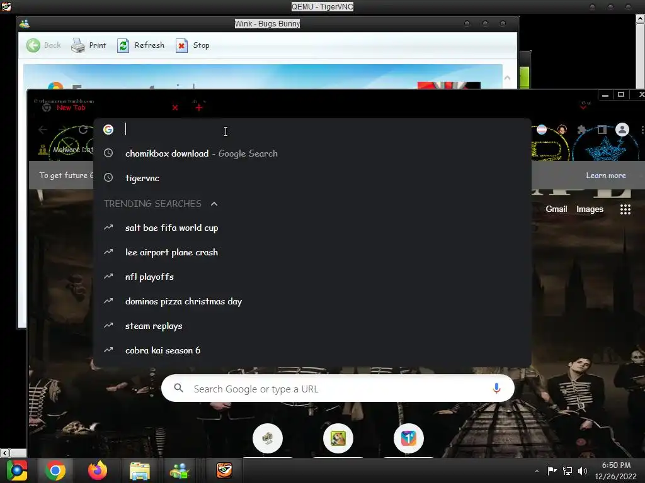The height and width of the screenshot is (483, 645).
Task: Maximize the Chrome window
Action: pos(621,94)
